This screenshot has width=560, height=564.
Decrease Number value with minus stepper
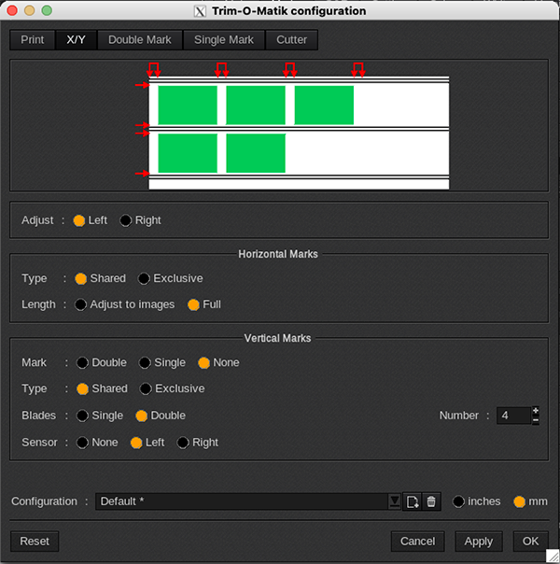click(536, 420)
